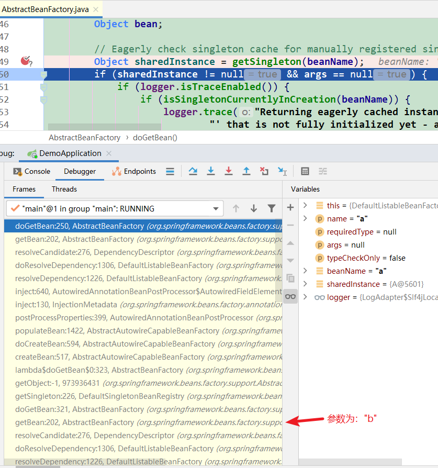The width and height of the screenshot is (438, 468).
Task: Add a new watch with plus icon
Action: tap(290, 207)
